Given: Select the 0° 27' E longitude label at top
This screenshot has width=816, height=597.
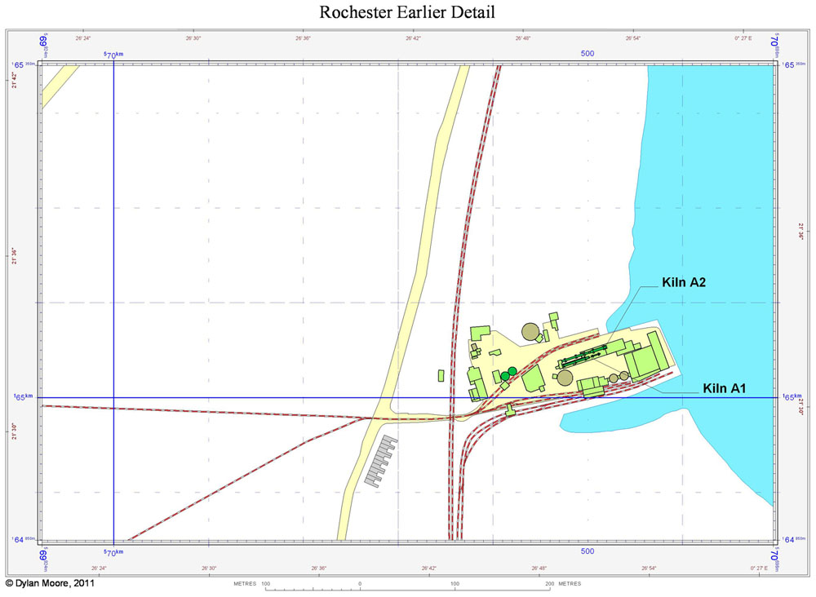Looking at the screenshot, I should point(746,38).
